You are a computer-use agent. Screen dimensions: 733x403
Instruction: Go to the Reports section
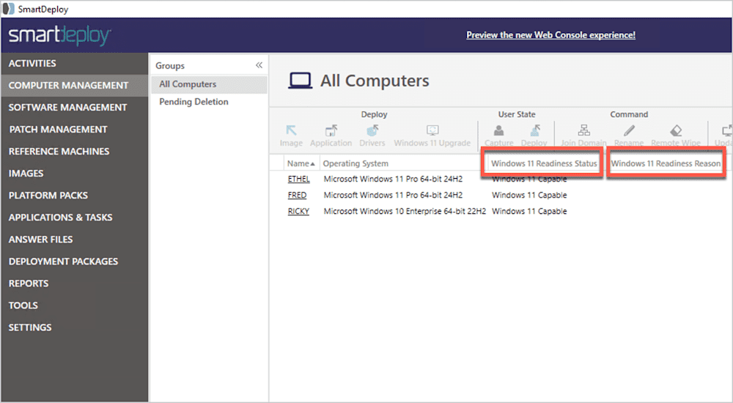[x=74, y=283]
